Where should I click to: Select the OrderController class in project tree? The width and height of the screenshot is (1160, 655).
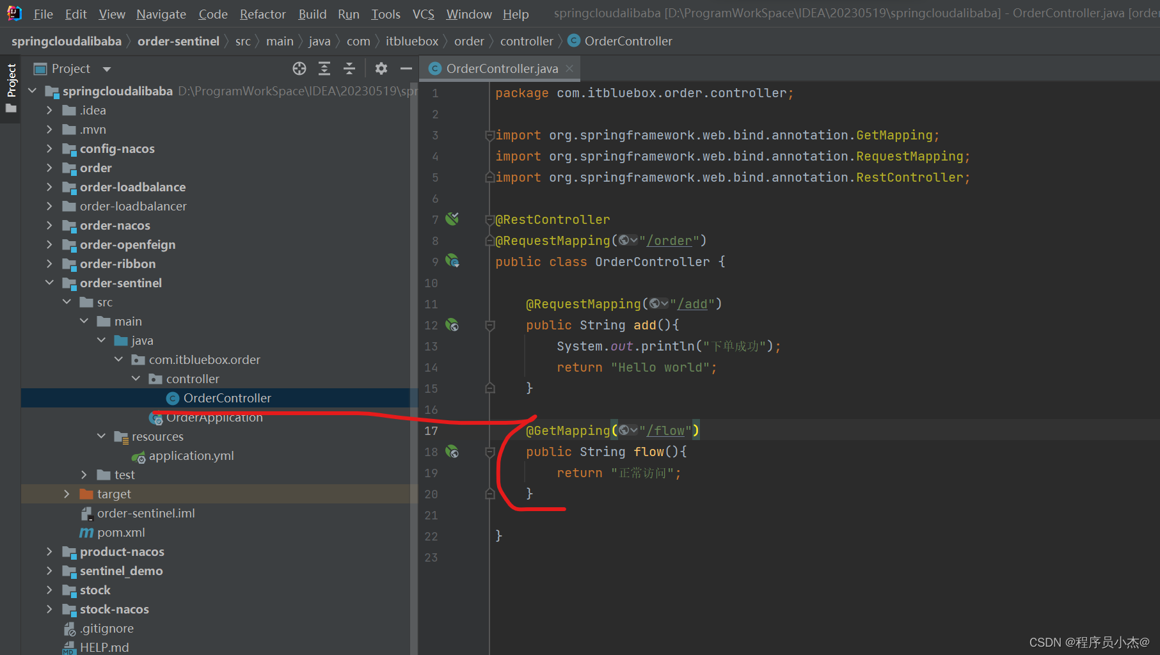(x=219, y=398)
